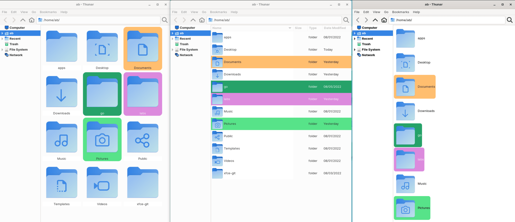Screen dimensions: 515x222
Task: Open the View menu in middle window
Action: point(194,12)
